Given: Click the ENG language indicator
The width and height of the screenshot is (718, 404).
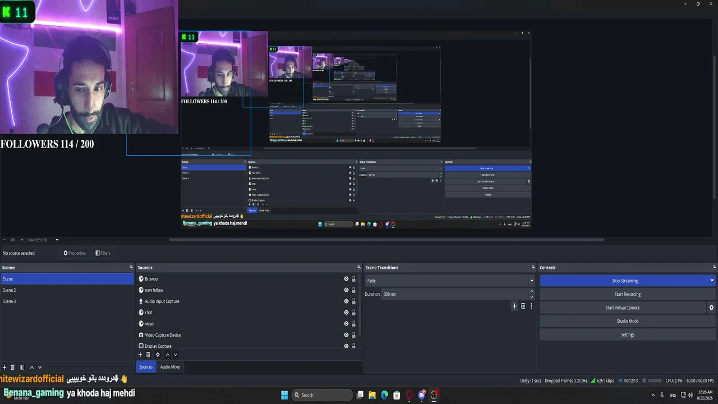Looking at the screenshot, I should pyautogui.click(x=673, y=395).
